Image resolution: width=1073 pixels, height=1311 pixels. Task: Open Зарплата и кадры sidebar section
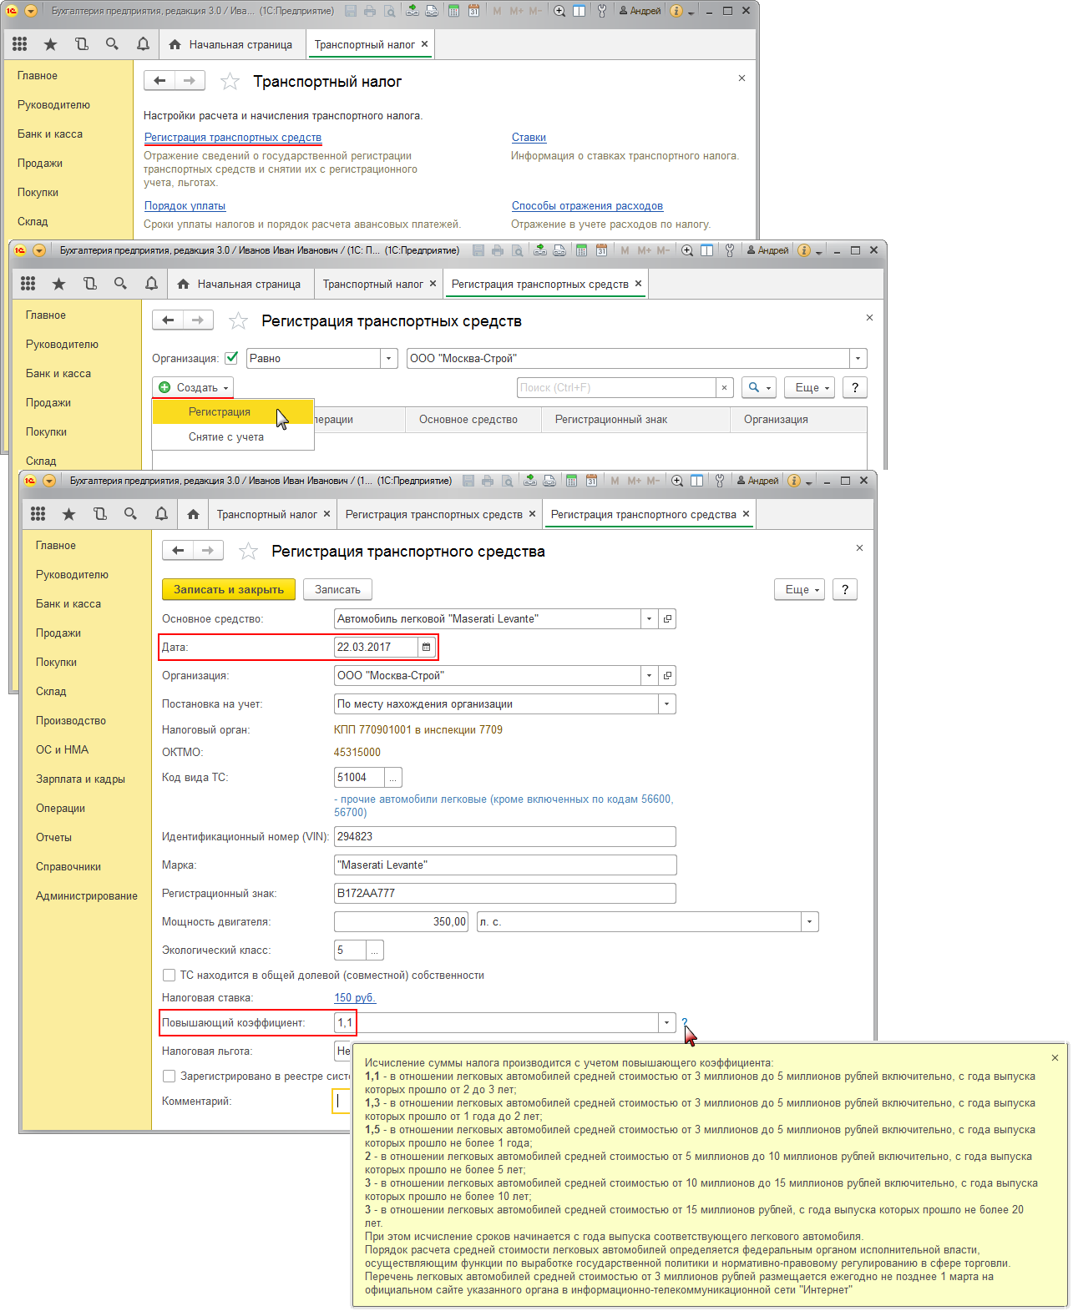80,779
